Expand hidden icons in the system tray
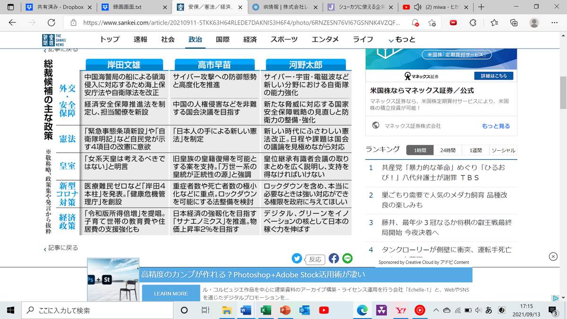The image size is (567, 319). (437, 310)
